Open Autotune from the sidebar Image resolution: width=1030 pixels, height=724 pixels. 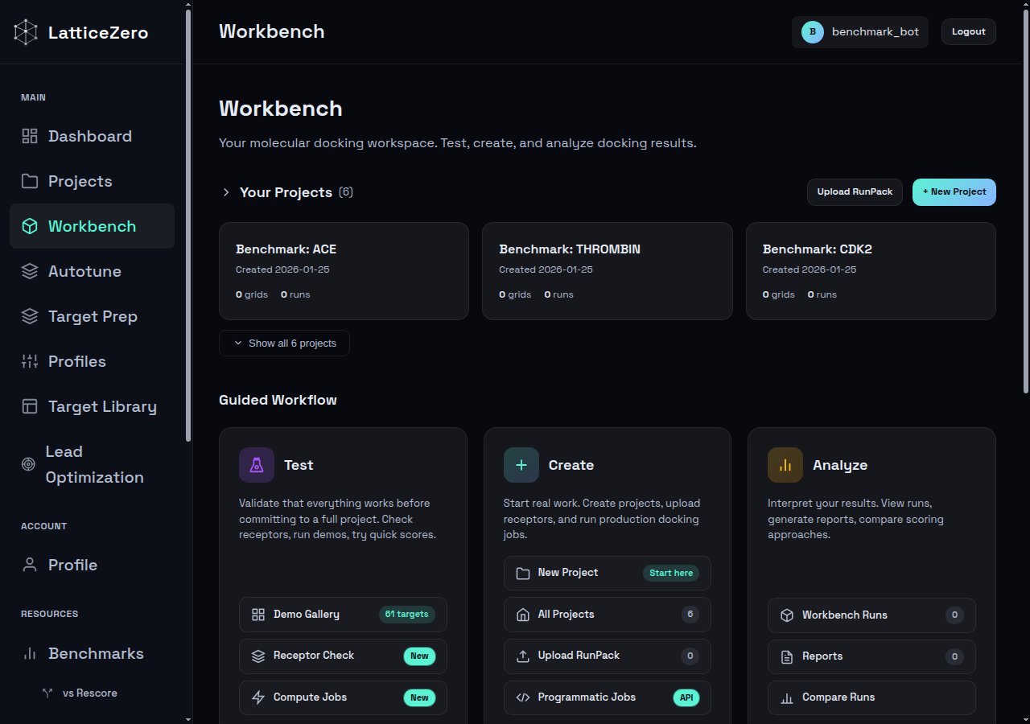[x=92, y=271]
